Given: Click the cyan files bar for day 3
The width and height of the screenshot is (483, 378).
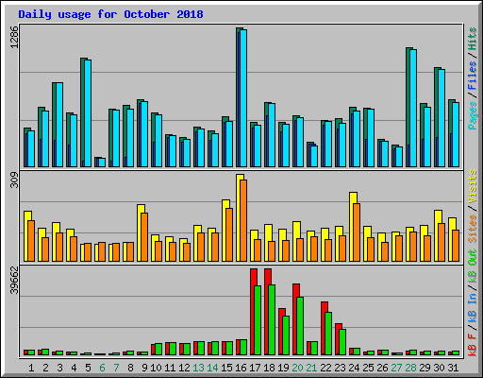Looking at the screenshot, I should (x=59, y=125).
